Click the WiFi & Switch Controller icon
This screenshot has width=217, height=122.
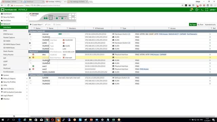[2, 92]
